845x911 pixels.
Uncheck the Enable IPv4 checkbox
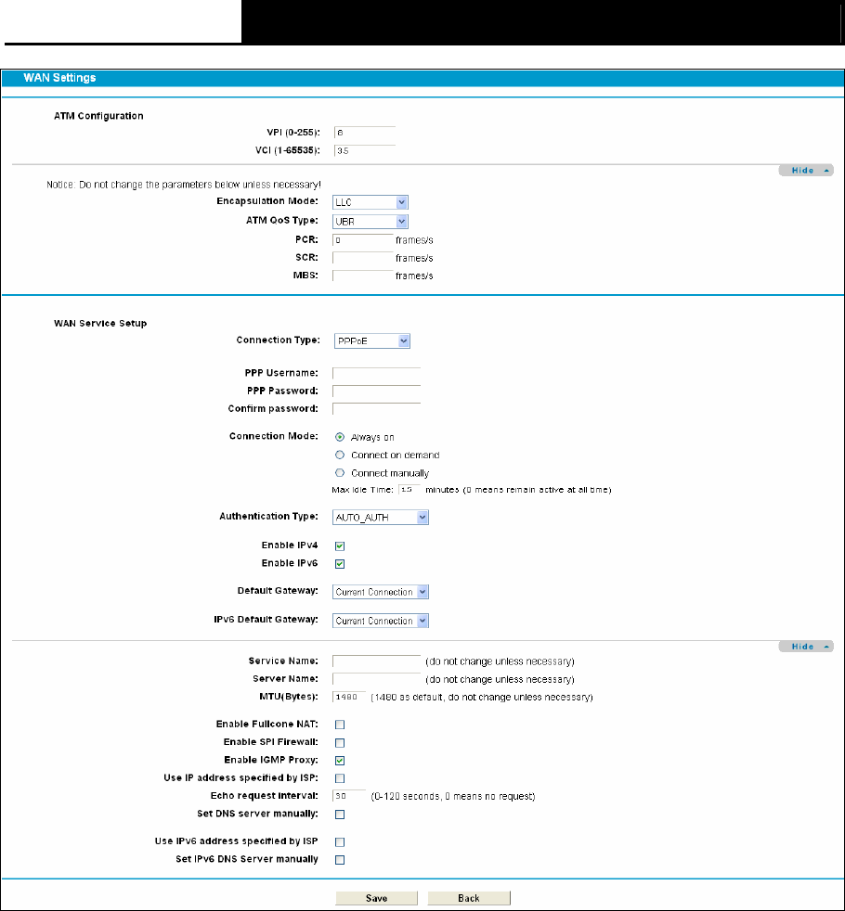pyautogui.click(x=340, y=545)
